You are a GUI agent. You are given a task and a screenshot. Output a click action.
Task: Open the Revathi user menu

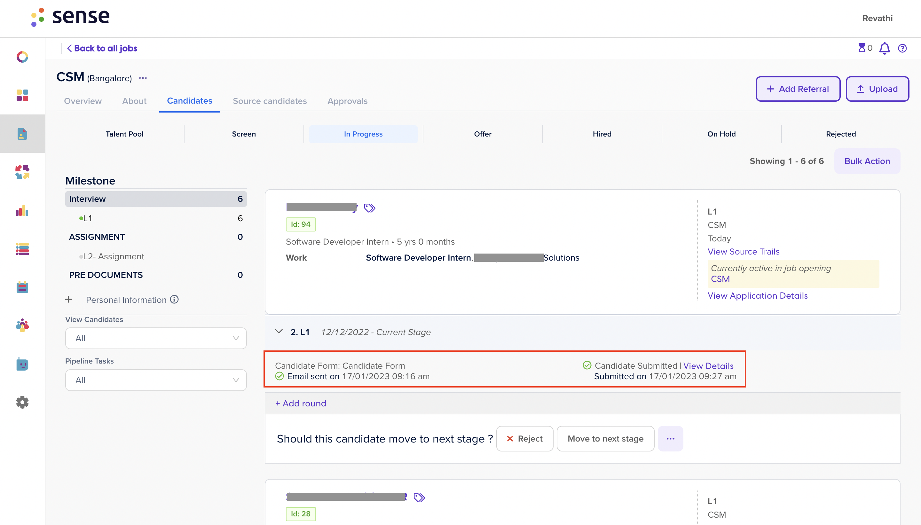pyautogui.click(x=878, y=18)
